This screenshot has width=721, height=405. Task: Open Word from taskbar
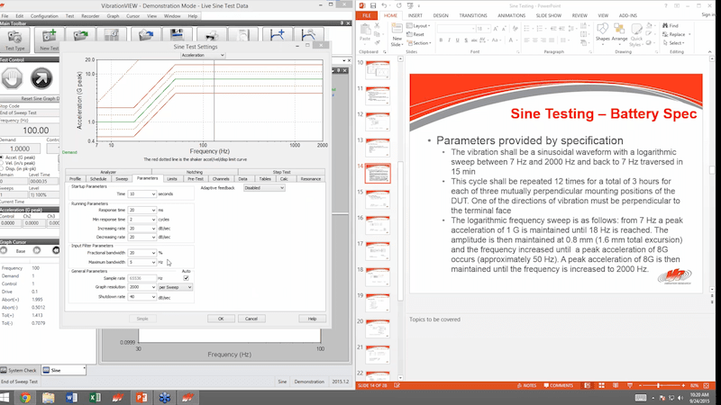[x=71, y=398]
